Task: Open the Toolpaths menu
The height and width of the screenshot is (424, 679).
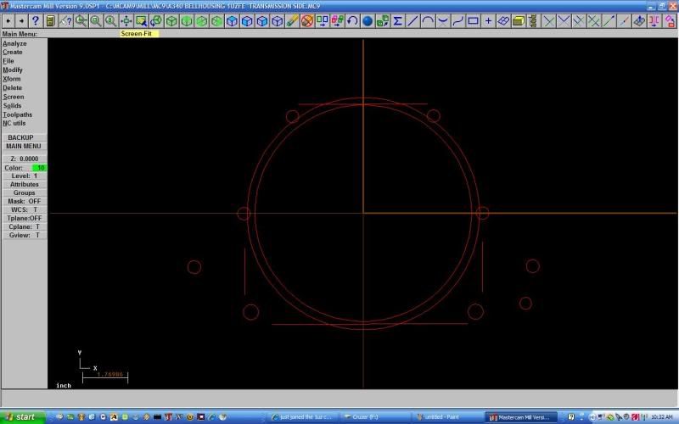Action: 17,114
